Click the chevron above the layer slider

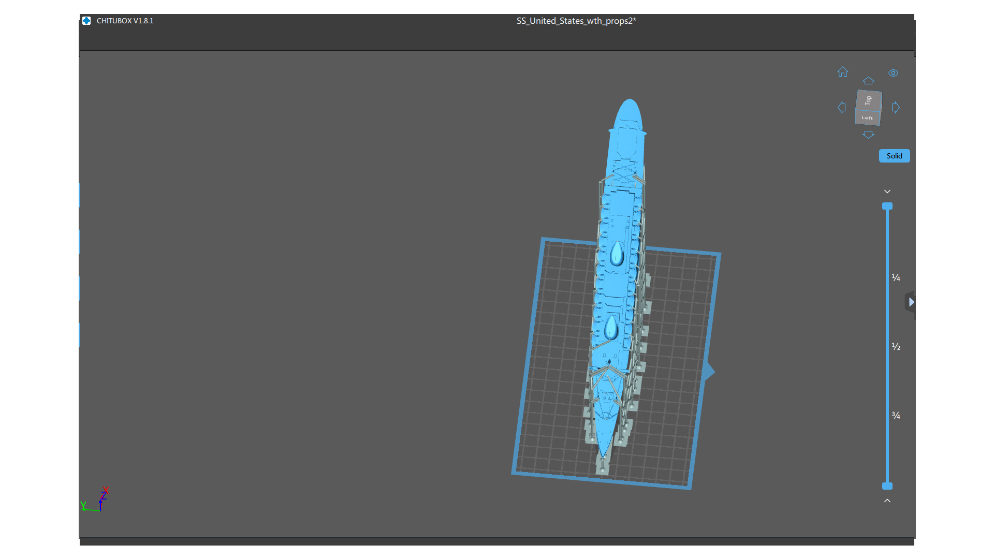click(887, 191)
